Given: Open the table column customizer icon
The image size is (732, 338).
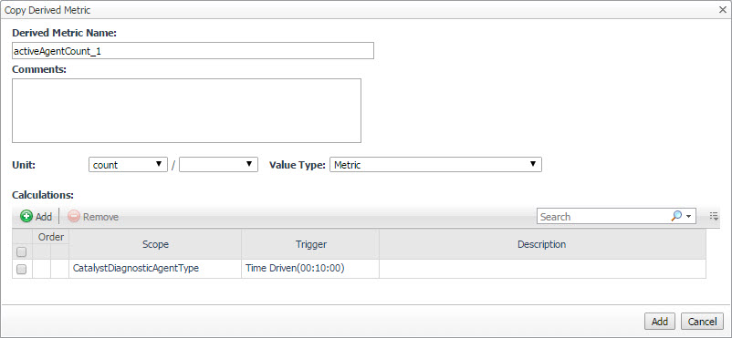Looking at the screenshot, I should [x=714, y=216].
